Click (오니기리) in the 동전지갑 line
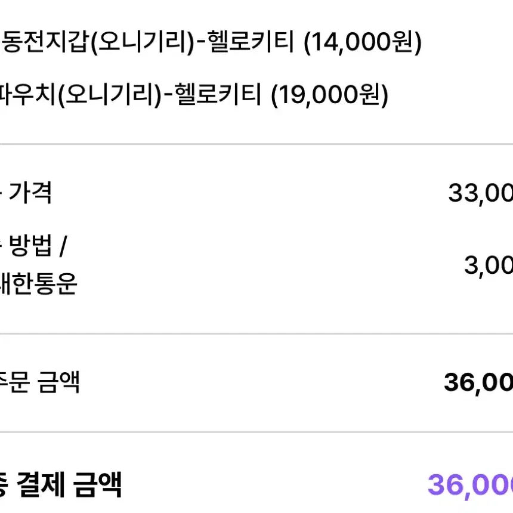Viewport: 513px width, 513px height. click(143, 42)
